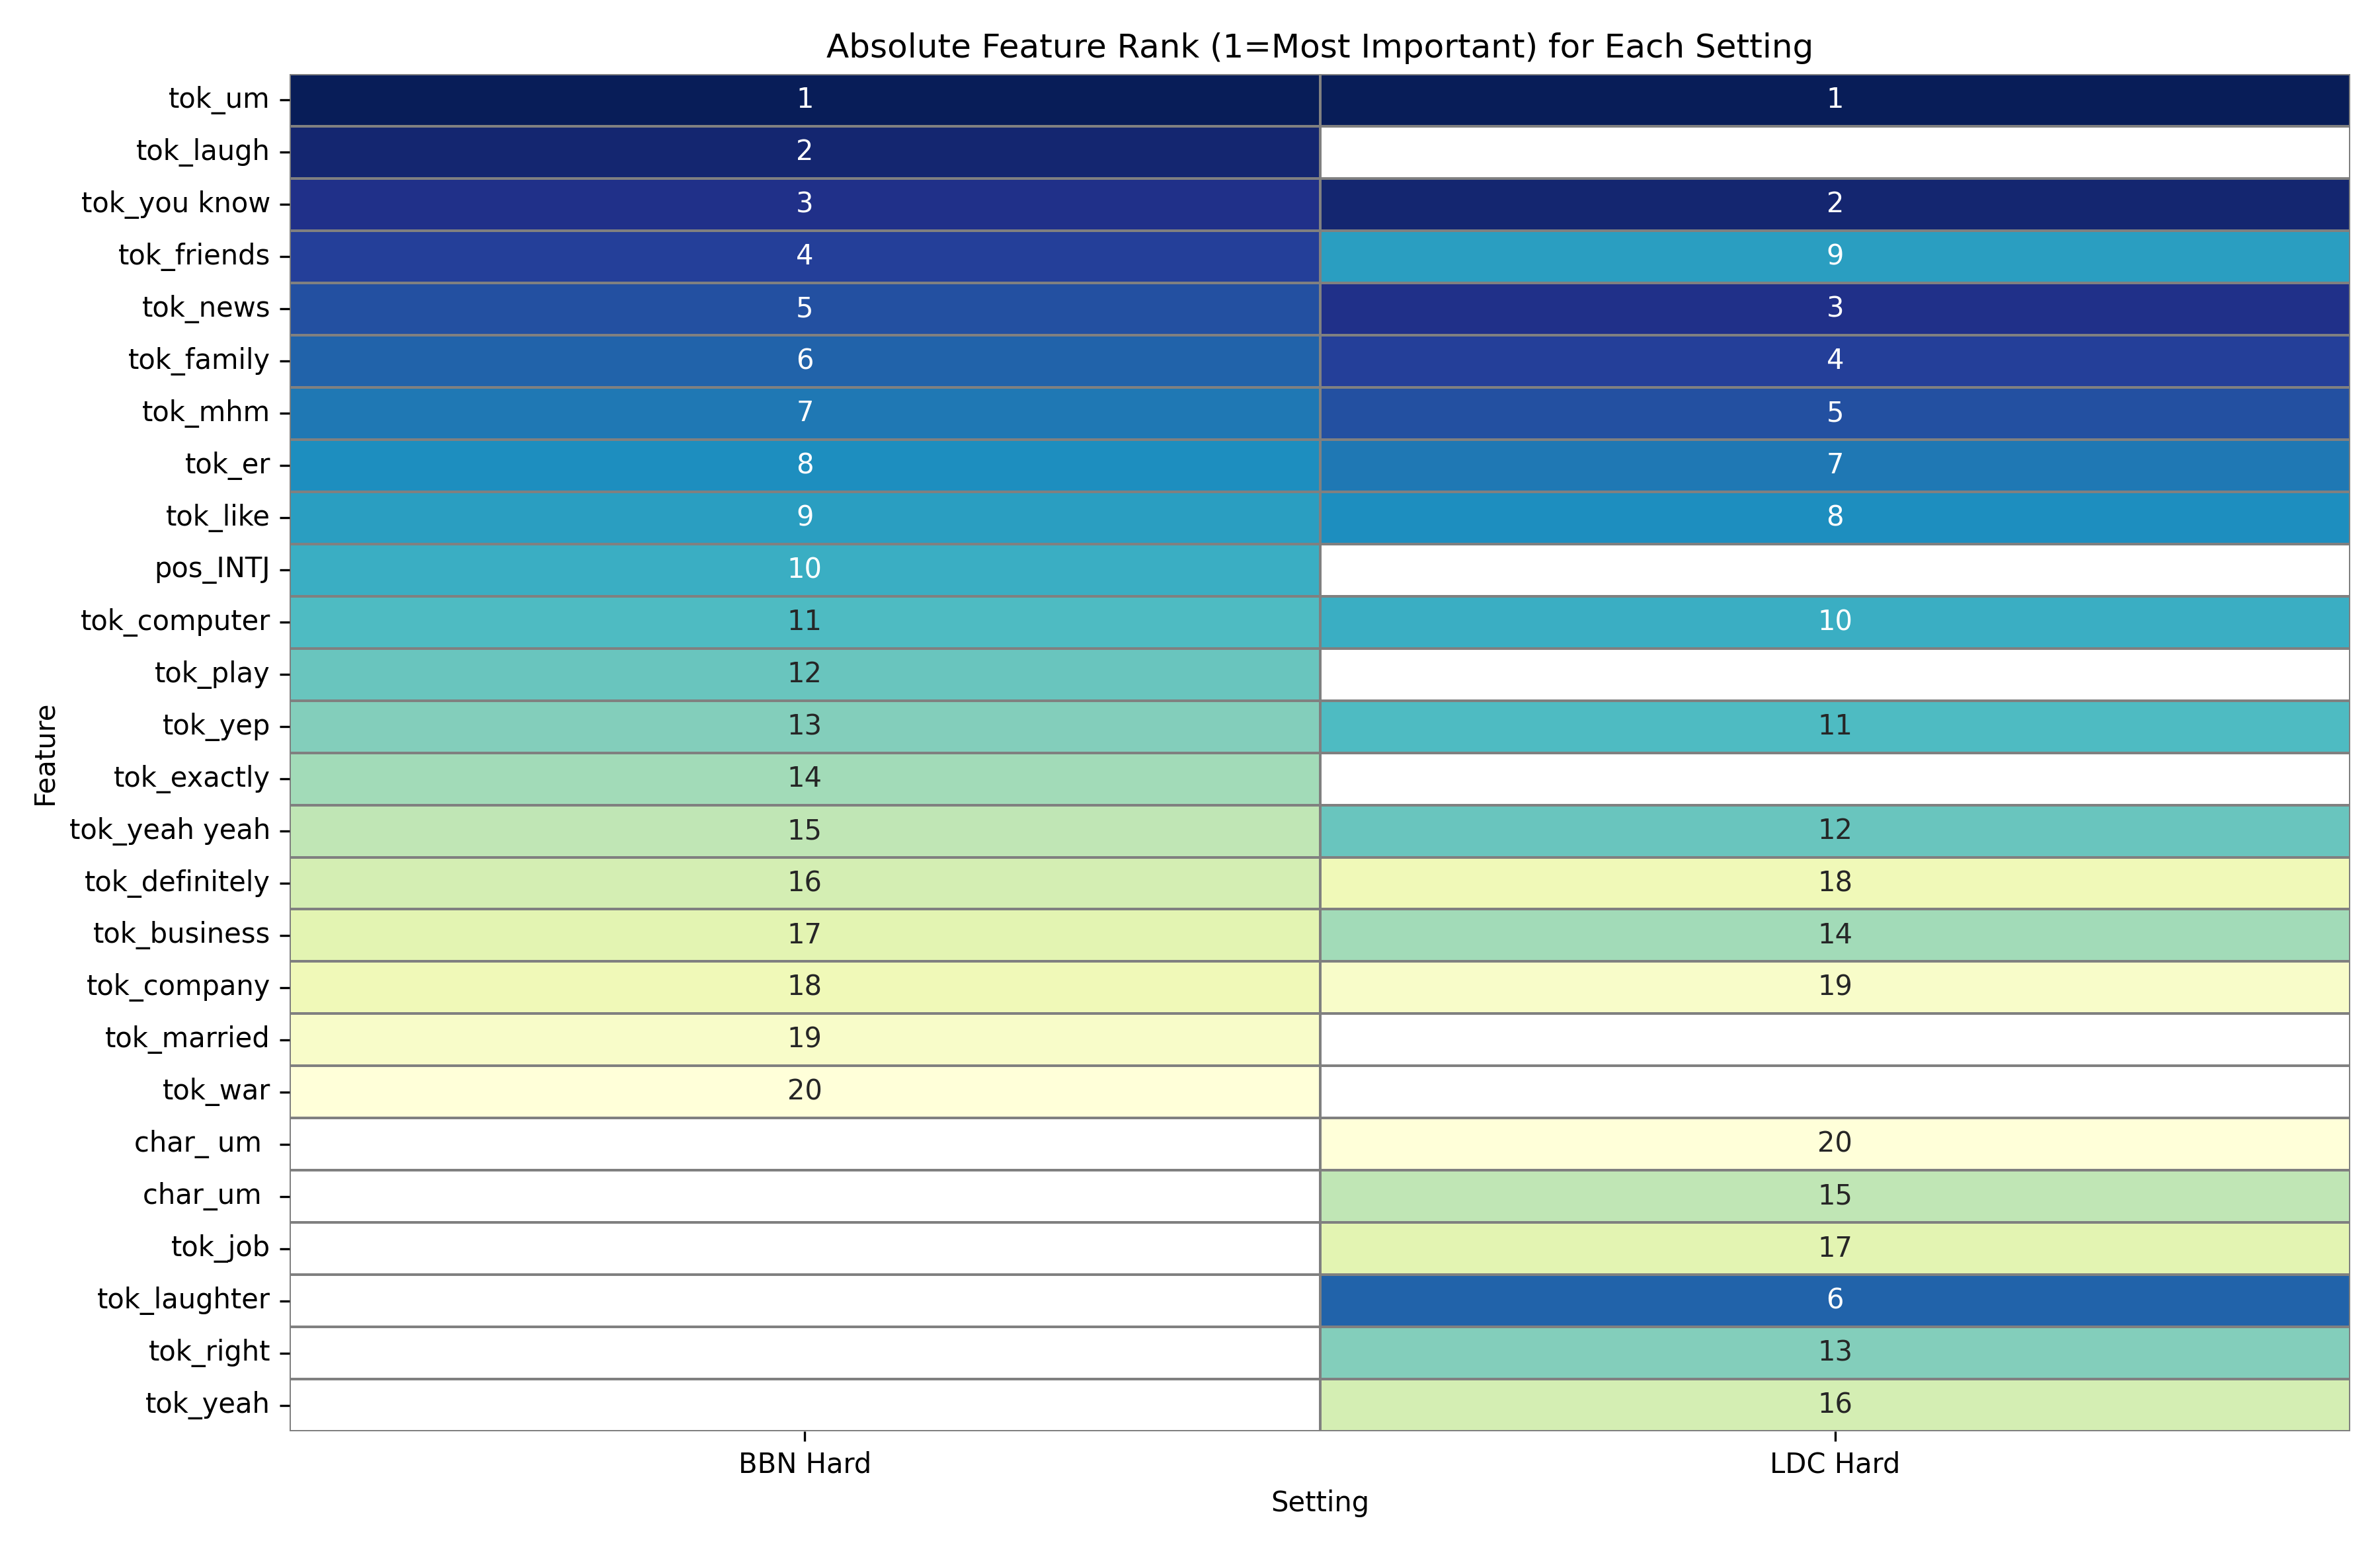The image size is (2380, 1547).
Task: Select the tok_you know row label
Action: pyautogui.click(x=175, y=203)
